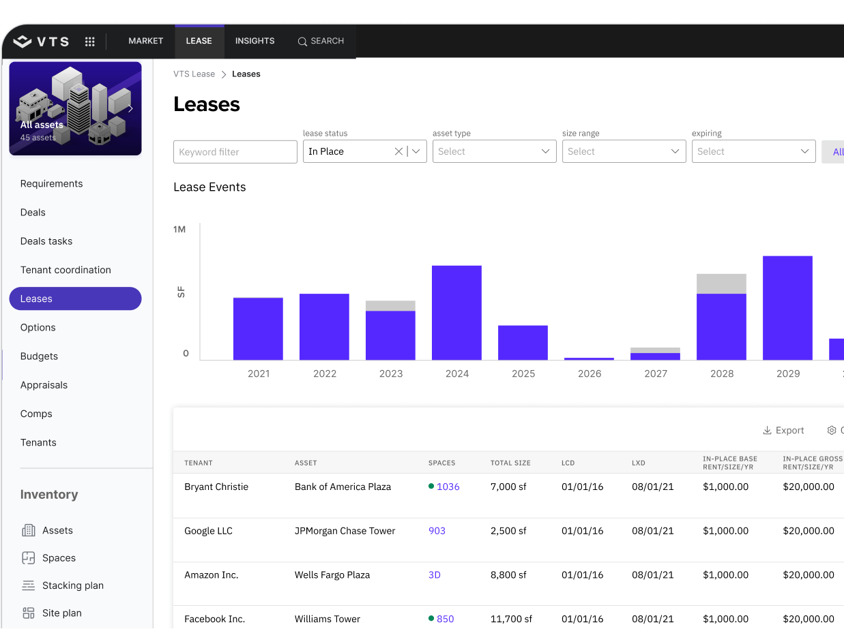844x629 pixels.
Task: Open Requirements in the sidebar
Action: (x=52, y=183)
